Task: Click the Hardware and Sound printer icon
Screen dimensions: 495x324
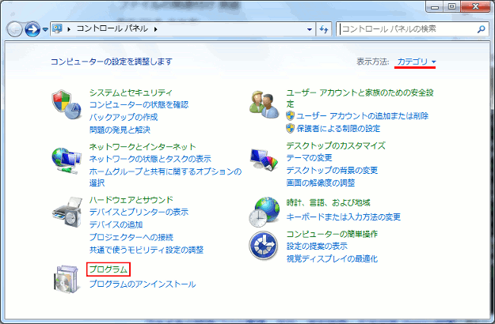Action: coord(66,212)
